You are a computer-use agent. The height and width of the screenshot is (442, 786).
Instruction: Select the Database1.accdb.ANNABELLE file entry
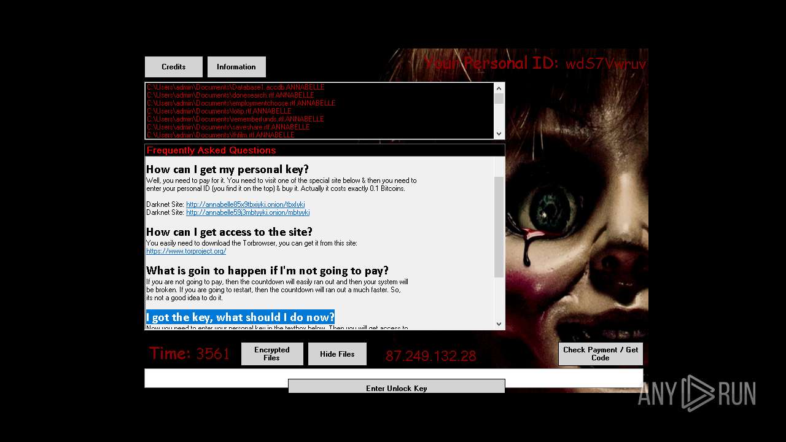tap(236, 87)
